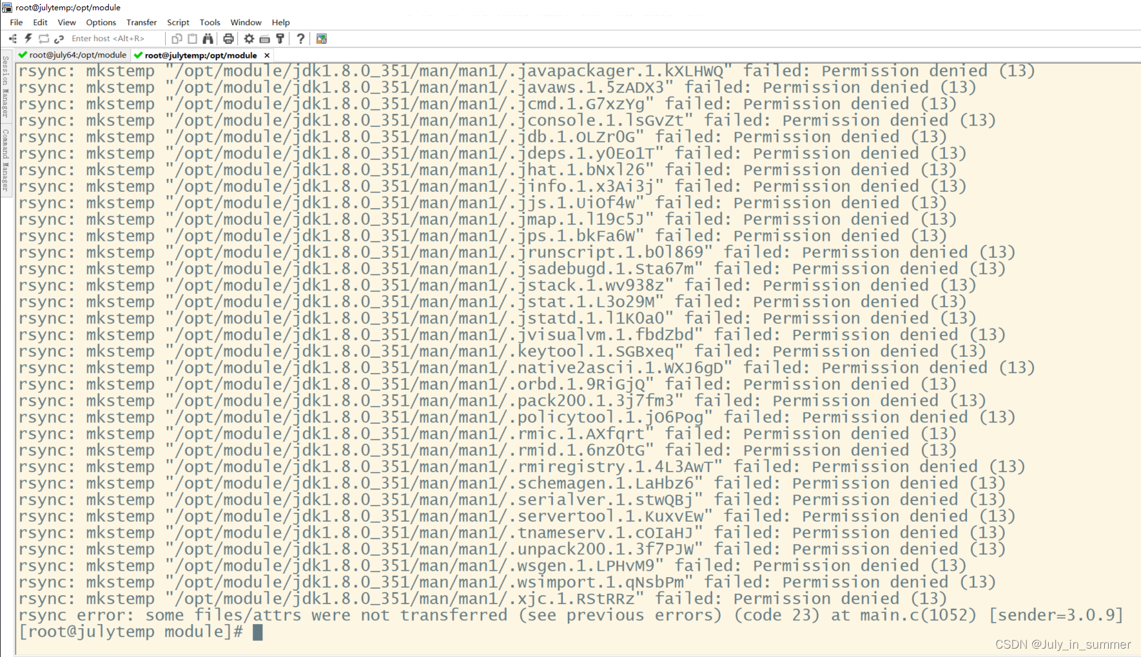Click the .serialver.1.stwQBj error line
1141x657 pixels.
pyautogui.click(x=512, y=500)
